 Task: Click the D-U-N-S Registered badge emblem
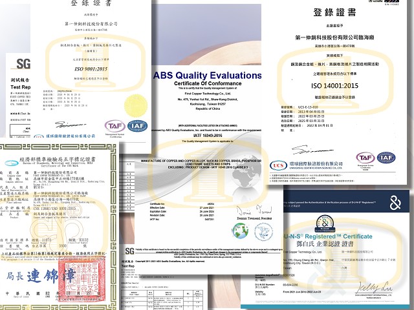(x=325, y=224)
